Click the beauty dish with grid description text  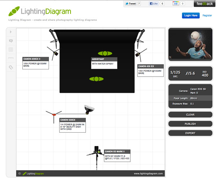click(72, 127)
